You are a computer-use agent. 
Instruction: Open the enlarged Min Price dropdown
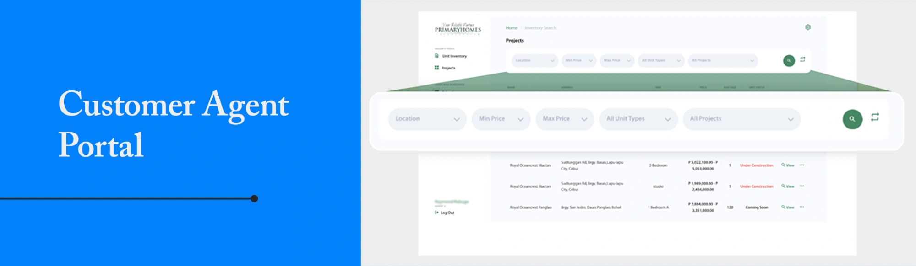click(501, 119)
